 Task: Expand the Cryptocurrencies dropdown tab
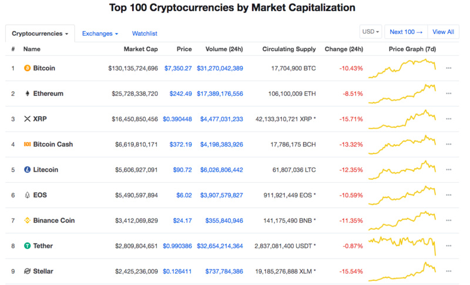coord(40,33)
